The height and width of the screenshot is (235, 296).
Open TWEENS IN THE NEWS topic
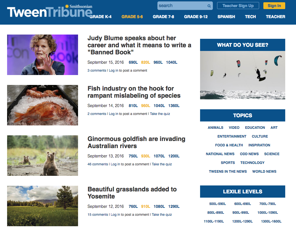pos(228,172)
